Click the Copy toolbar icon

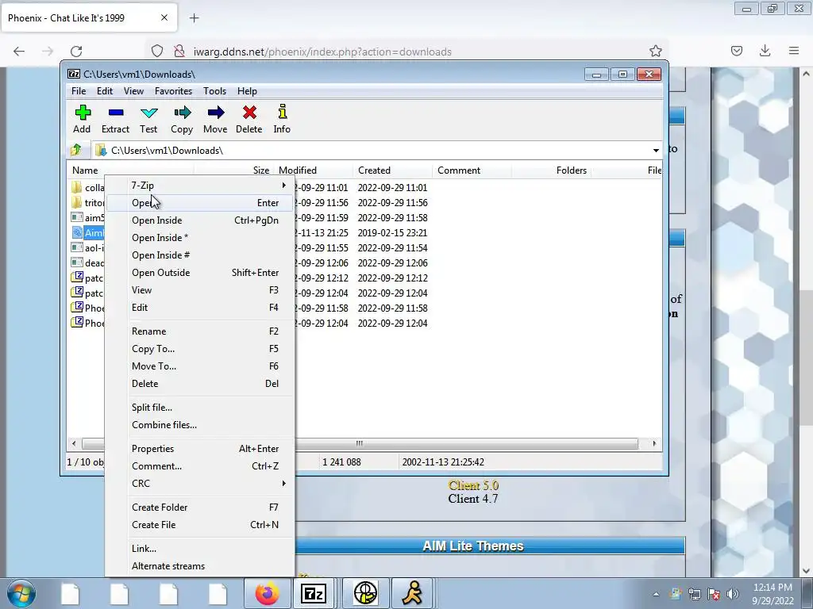pyautogui.click(x=182, y=119)
